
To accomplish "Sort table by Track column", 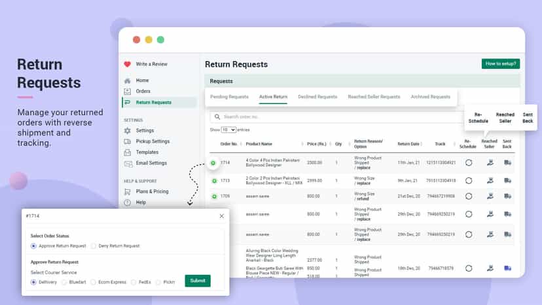I will (440, 144).
